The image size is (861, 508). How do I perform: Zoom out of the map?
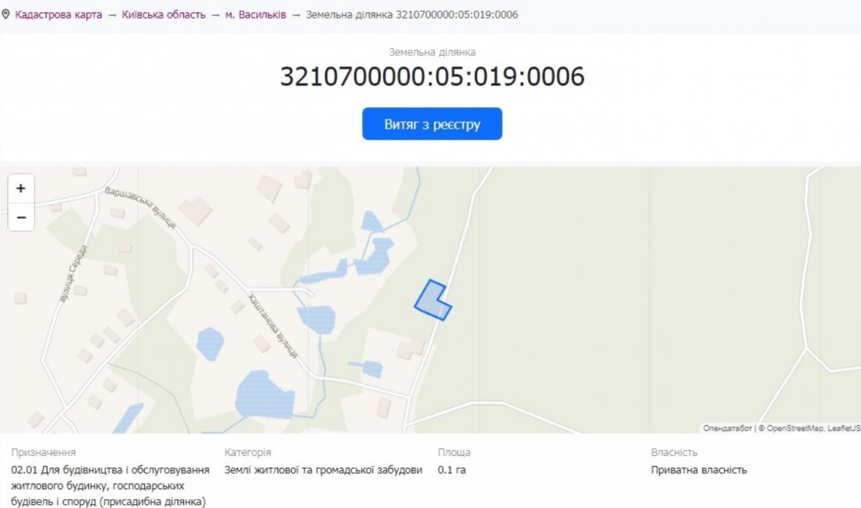tap(21, 218)
